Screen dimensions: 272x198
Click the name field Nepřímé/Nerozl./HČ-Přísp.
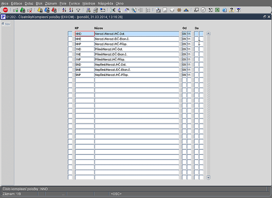[137, 75]
